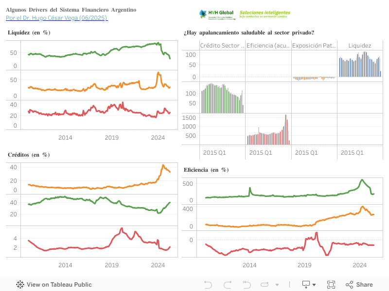Enter full screen mode
This screenshot has height=291, width=389.
[331, 285]
